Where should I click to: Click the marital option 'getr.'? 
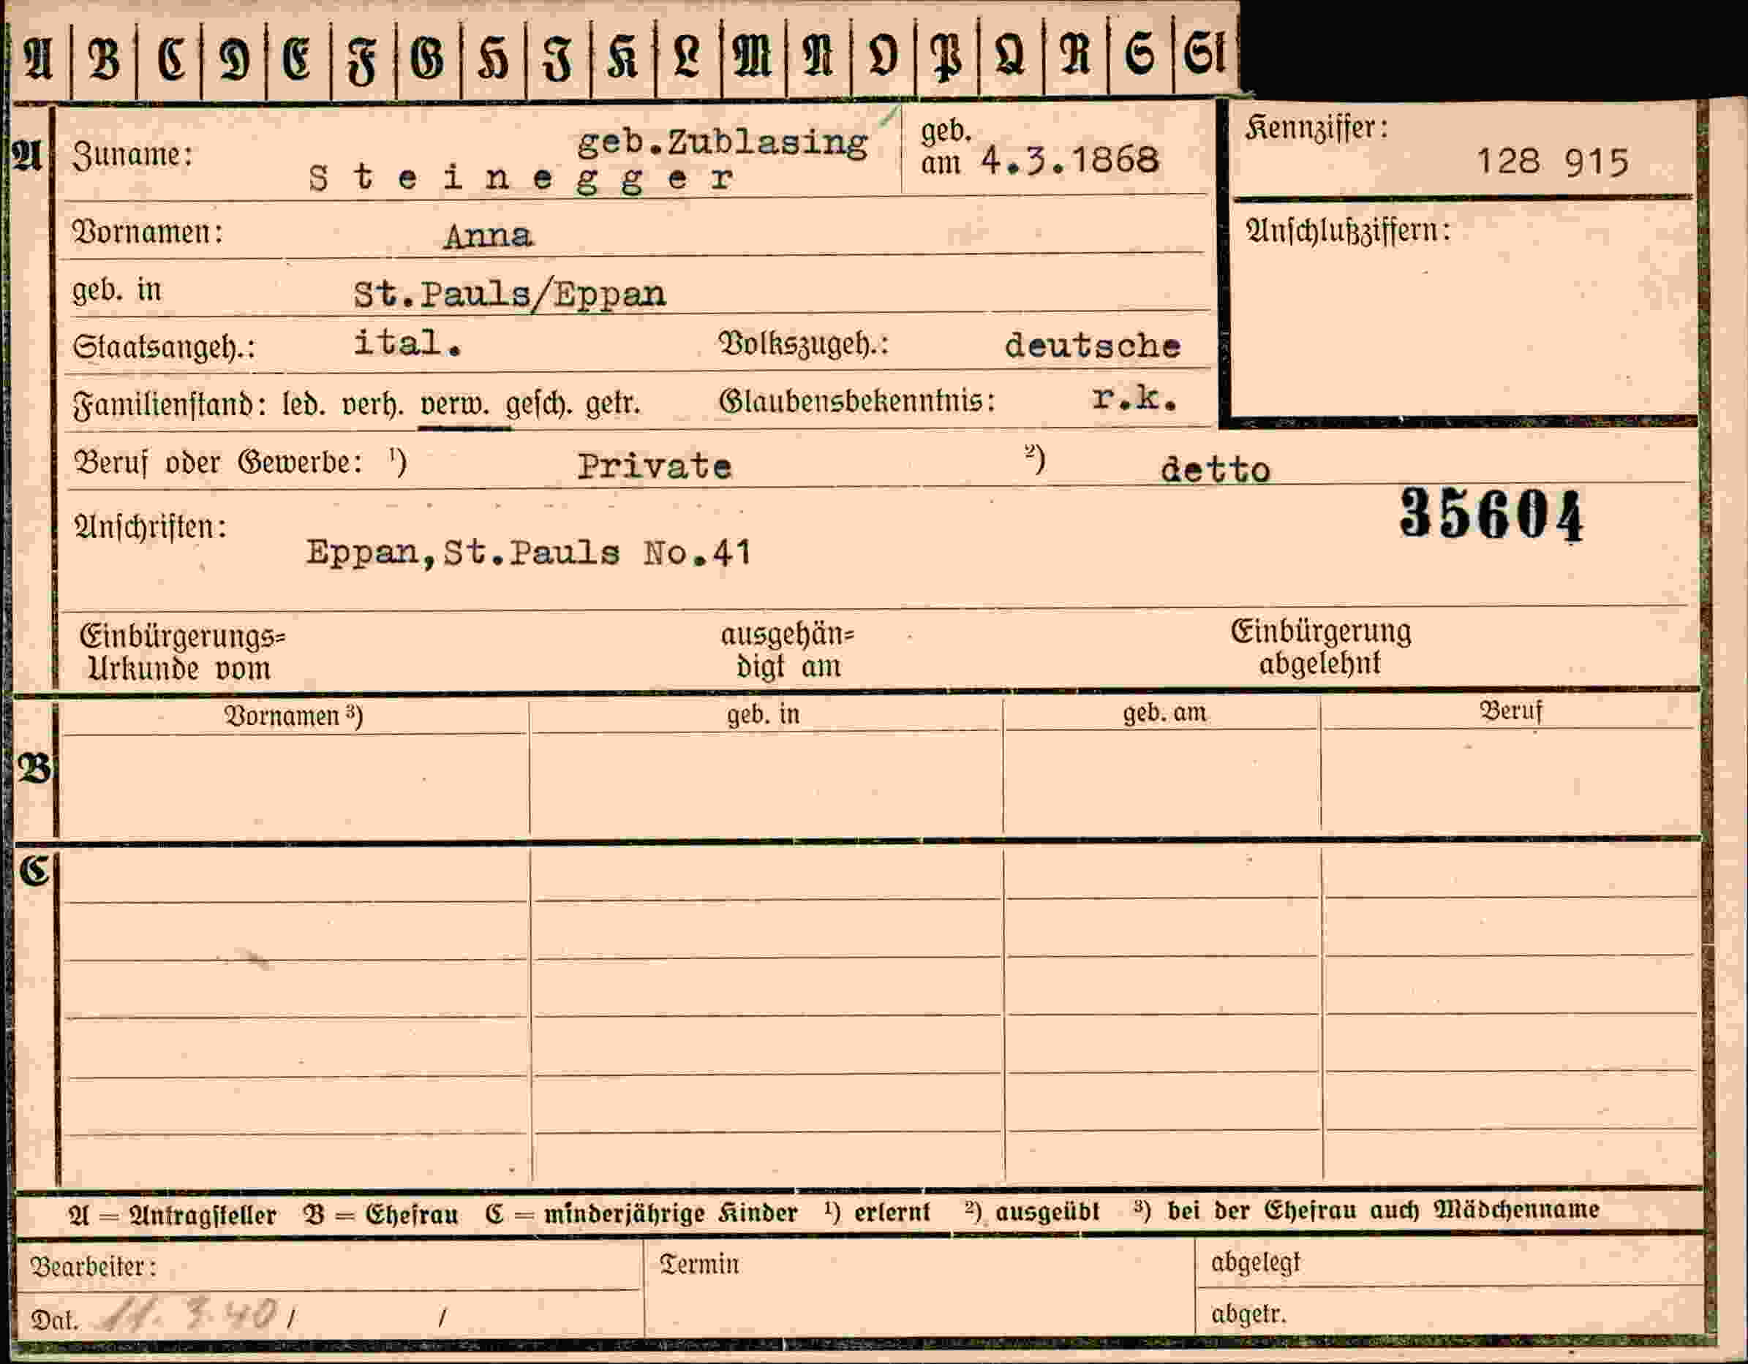(612, 404)
